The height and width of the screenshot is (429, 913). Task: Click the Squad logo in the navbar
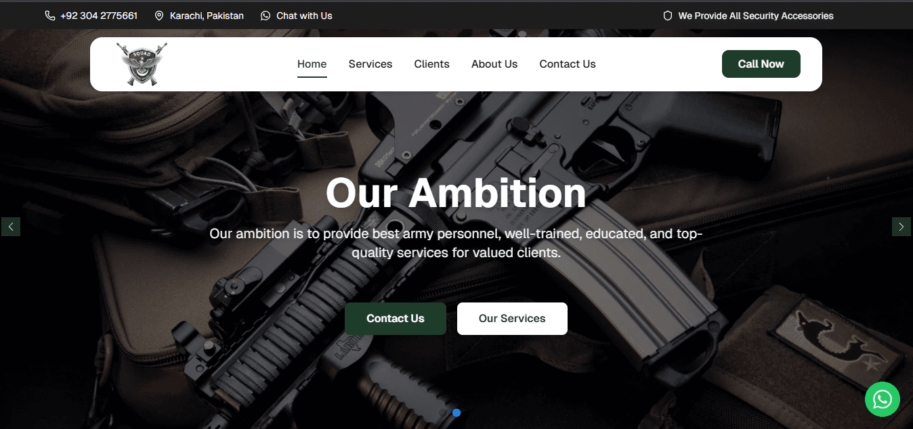142,64
